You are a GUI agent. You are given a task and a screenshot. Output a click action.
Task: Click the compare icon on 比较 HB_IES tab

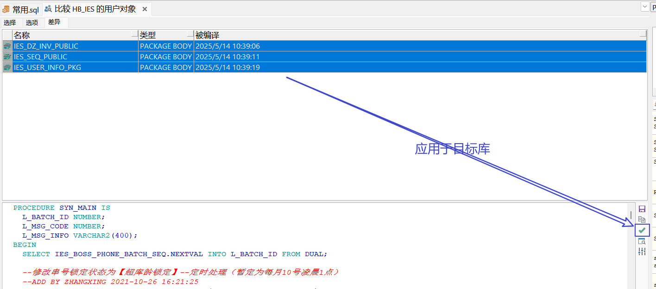[x=48, y=9]
